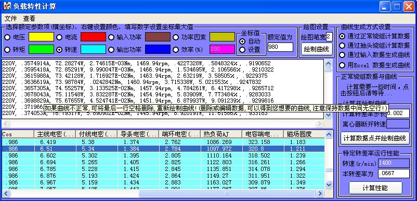The image size is (417, 201).
Task: Click data text area scroll down arrow
Action: tap(329, 115)
